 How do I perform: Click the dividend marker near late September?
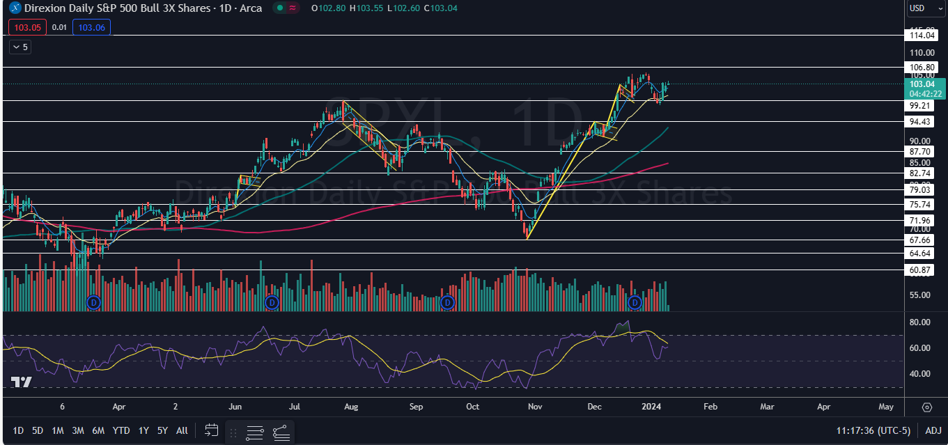pos(447,302)
